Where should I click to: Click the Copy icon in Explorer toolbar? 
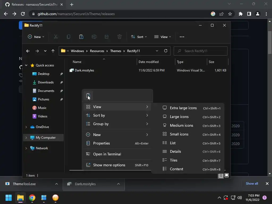[x=69, y=37]
